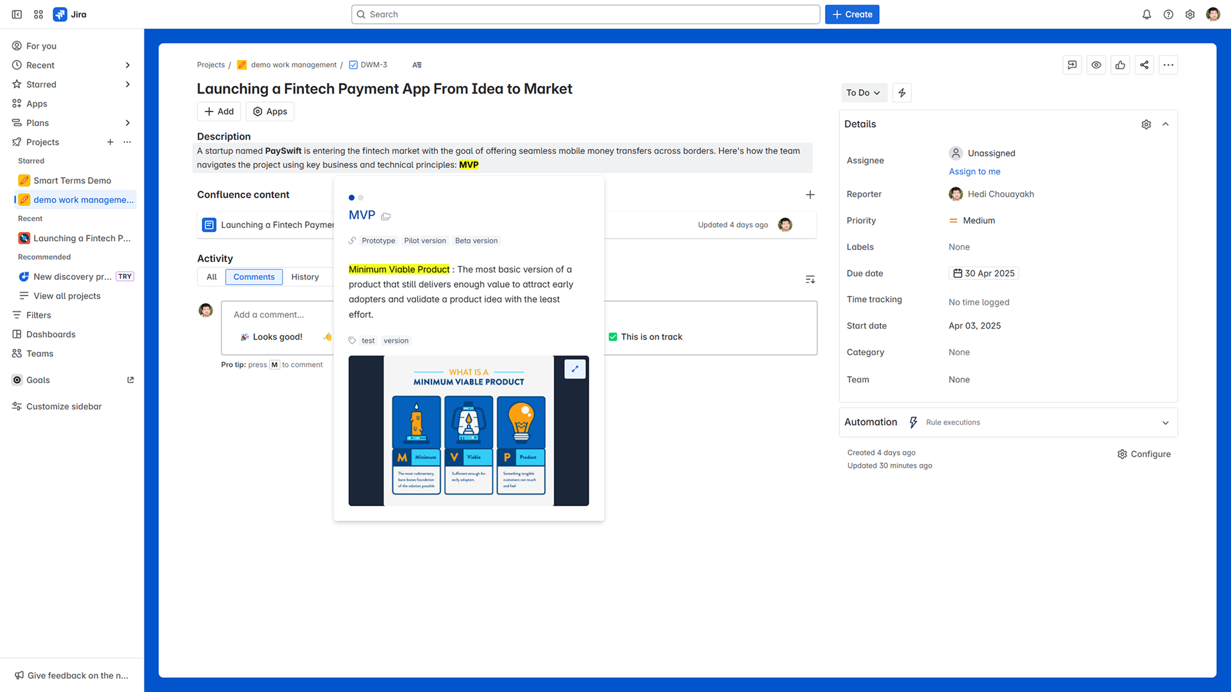Copy MVP term using the copy icon
1231x692 pixels.
(x=386, y=216)
